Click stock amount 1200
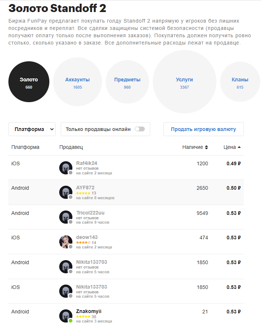 (x=202, y=163)
